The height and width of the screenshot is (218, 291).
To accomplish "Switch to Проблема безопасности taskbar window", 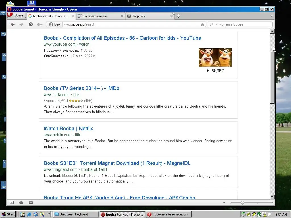I will [169, 214].
